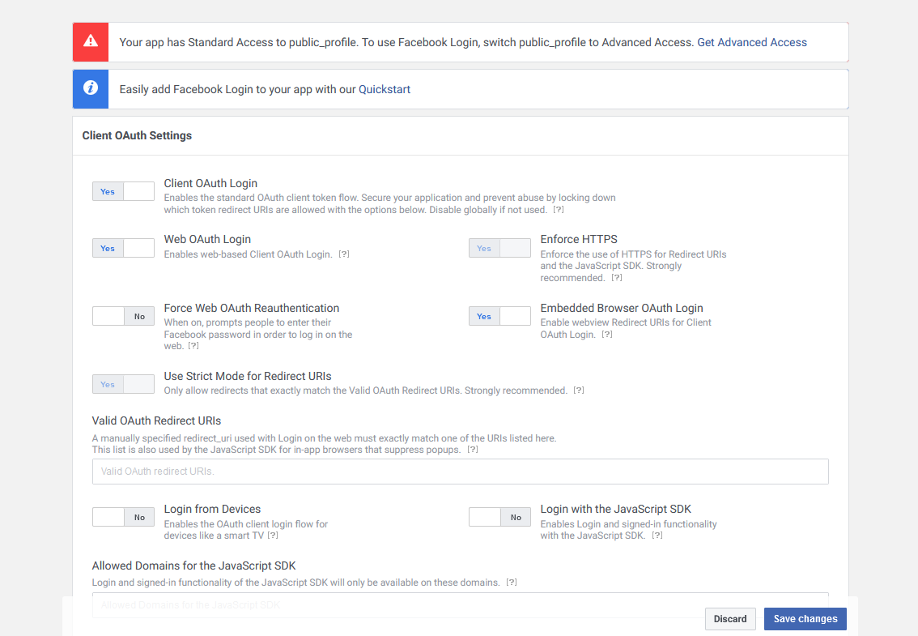
Task: Toggle the Client OAuth Login switch
Action: [124, 192]
